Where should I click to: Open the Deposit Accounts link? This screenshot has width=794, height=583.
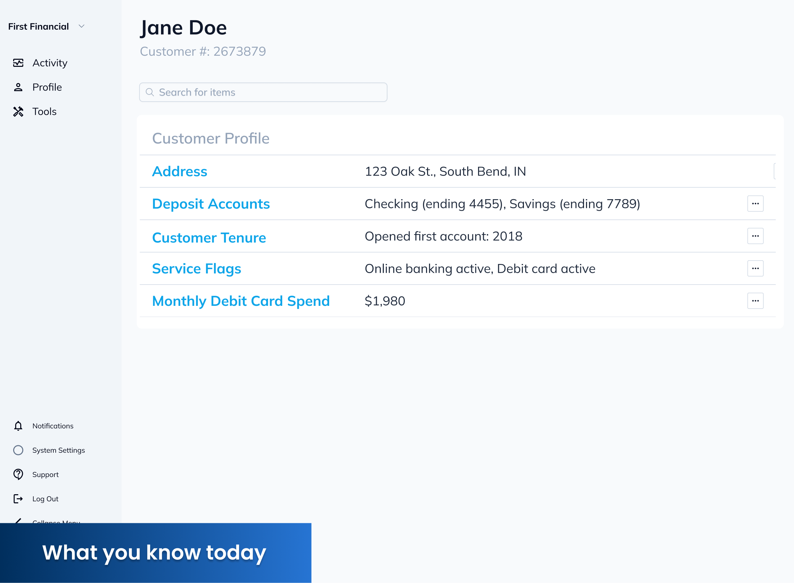point(211,204)
